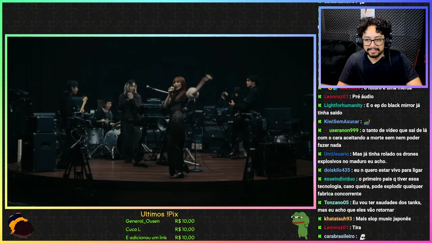Open Lightforhumanity's username in chat
This screenshot has width=432, height=243.
[x=343, y=105]
